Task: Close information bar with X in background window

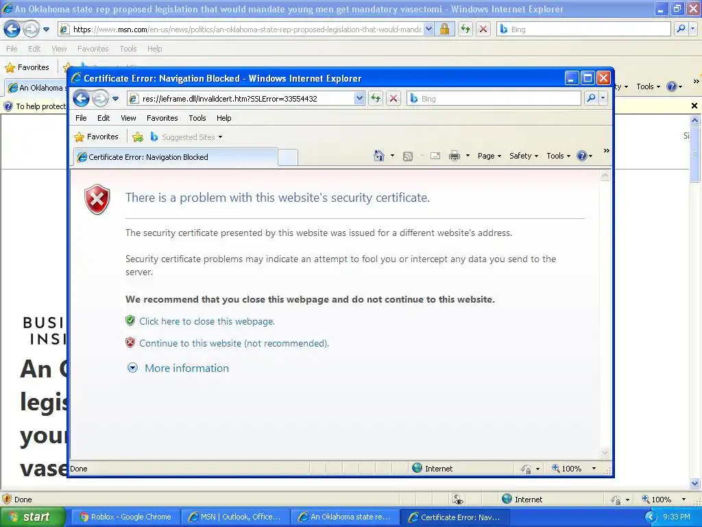Action: tap(694, 106)
